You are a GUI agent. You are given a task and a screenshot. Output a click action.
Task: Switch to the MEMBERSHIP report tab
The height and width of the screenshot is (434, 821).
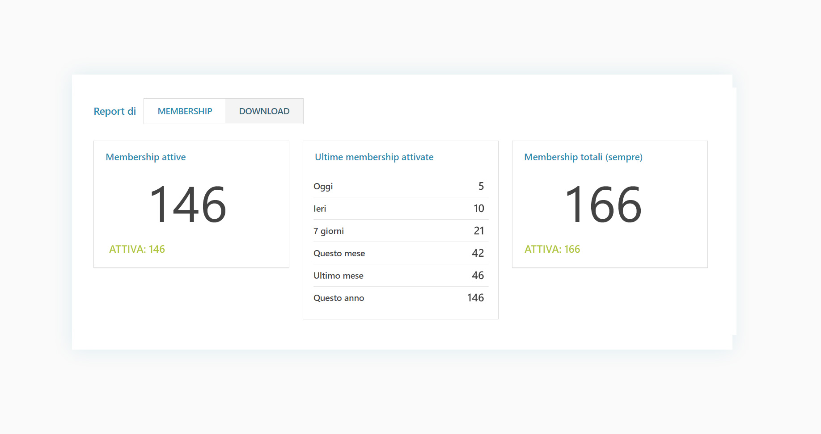[185, 111]
